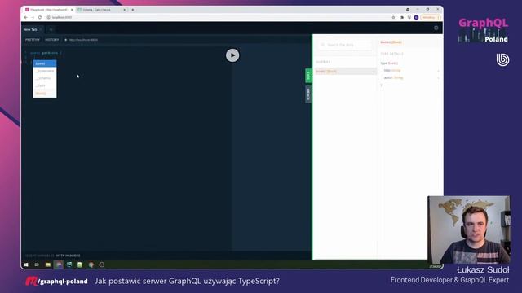Click the PRETTIFY button
This screenshot has height=293, width=522.
click(x=33, y=40)
